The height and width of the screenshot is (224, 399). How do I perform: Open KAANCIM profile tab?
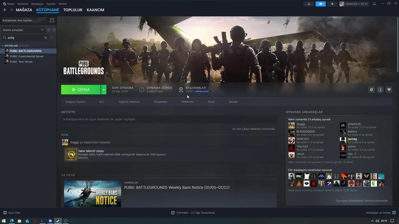click(x=95, y=10)
